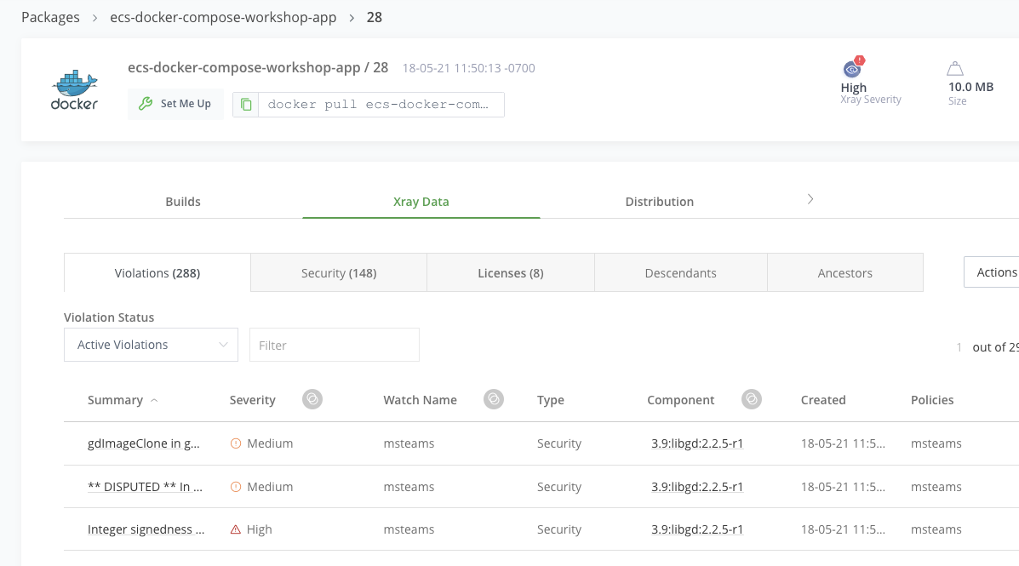Click the copy docker pull command icon
Screen dimensions: 1019x566
click(x=246, y=104)
